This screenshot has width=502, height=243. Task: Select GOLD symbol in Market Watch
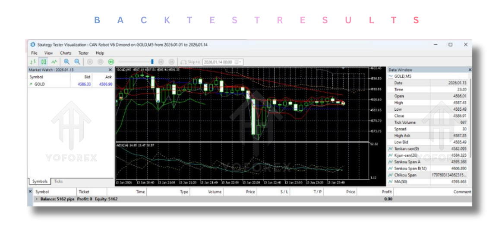tap(39, 84)
